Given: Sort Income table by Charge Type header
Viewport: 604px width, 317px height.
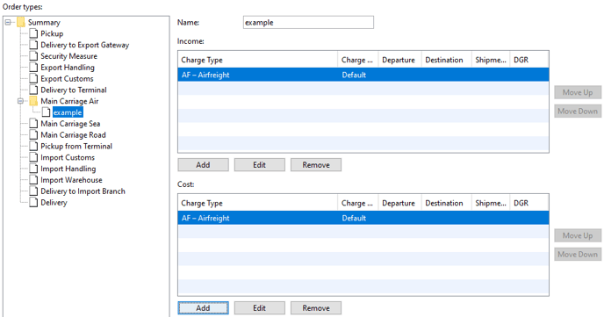Looking at the screenshot, I should pos(258,60).
